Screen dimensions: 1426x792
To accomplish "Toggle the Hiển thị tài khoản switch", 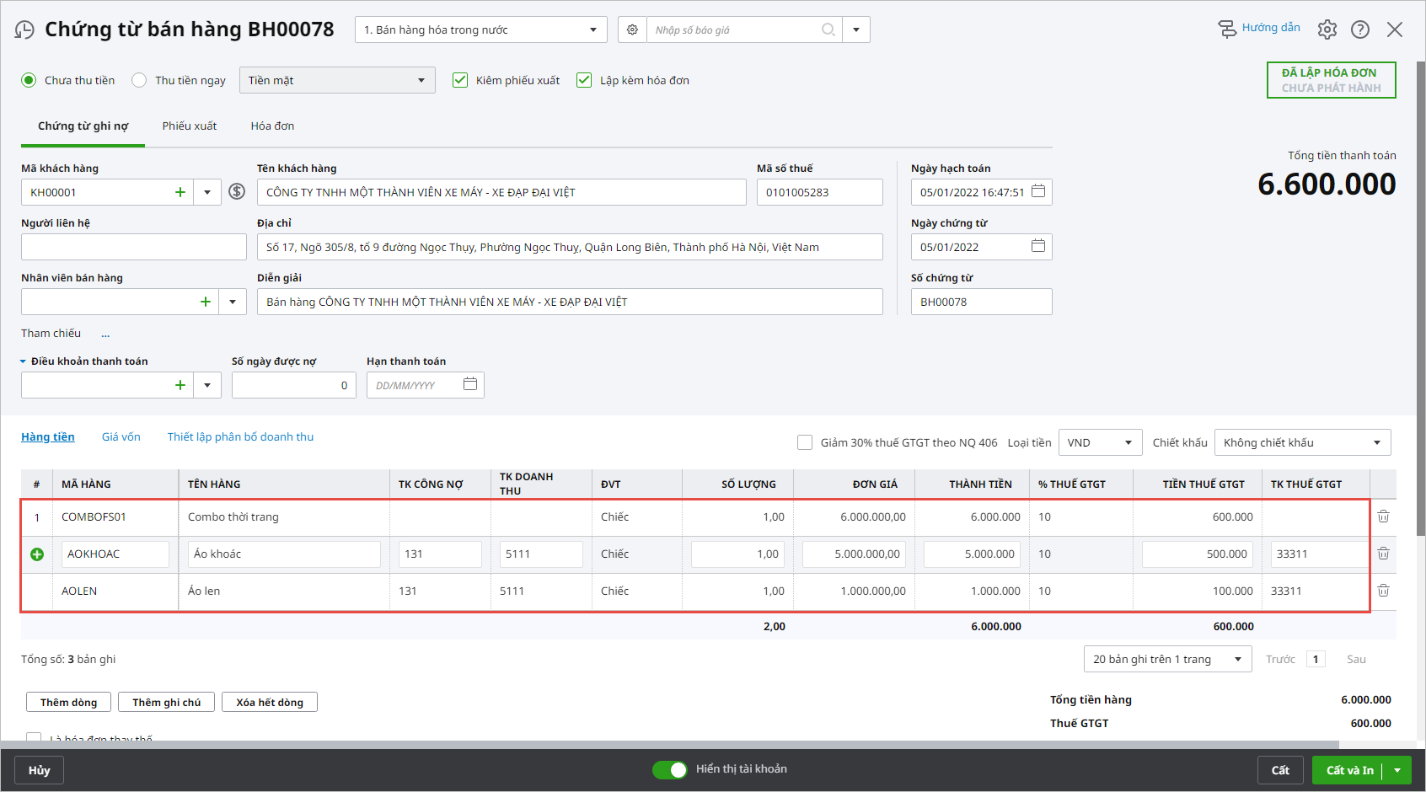I will point(670,769).
